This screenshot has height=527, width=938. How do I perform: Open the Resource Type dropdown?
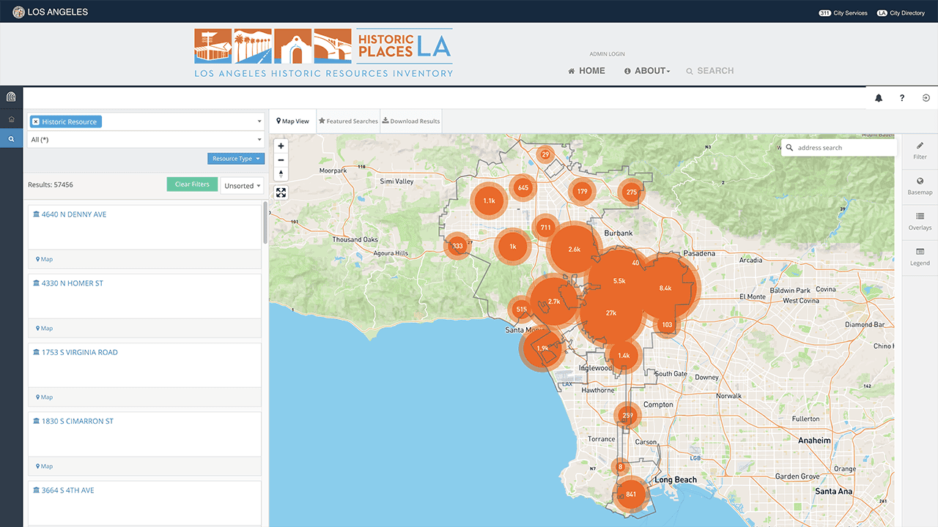(x=235, y=159)
